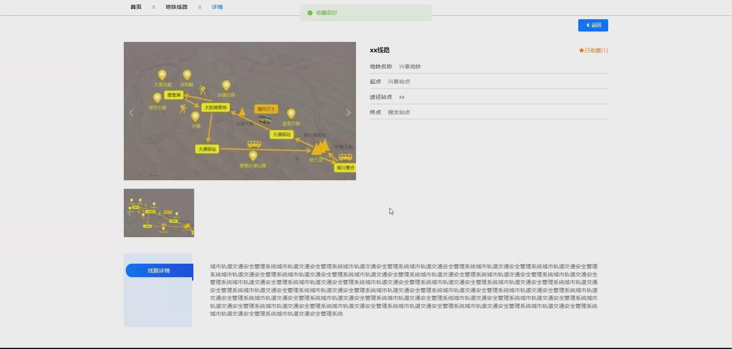Open the 地铁线路 menu item

click(x=176, y=7)
